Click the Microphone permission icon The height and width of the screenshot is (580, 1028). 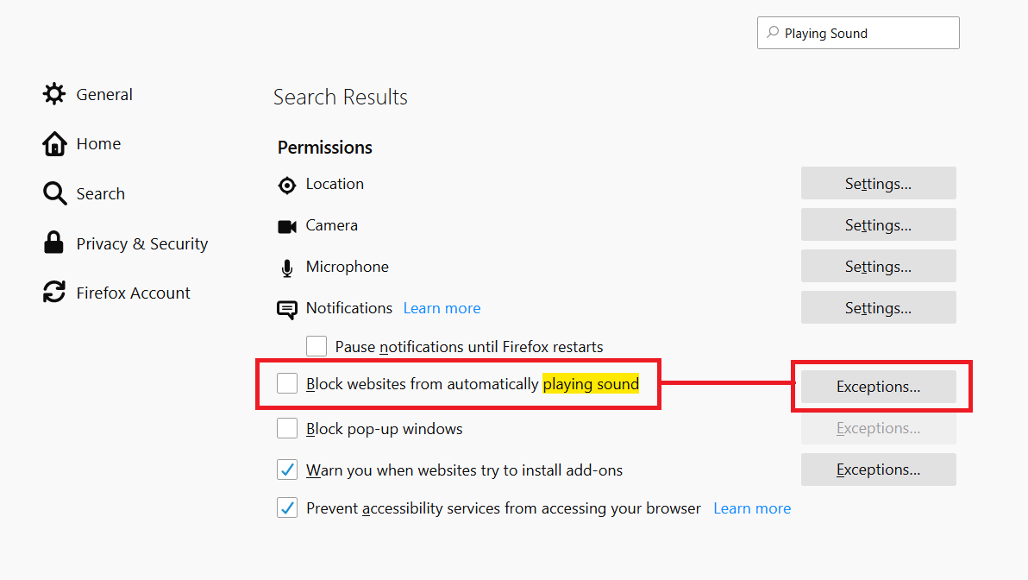pos(287,268)
